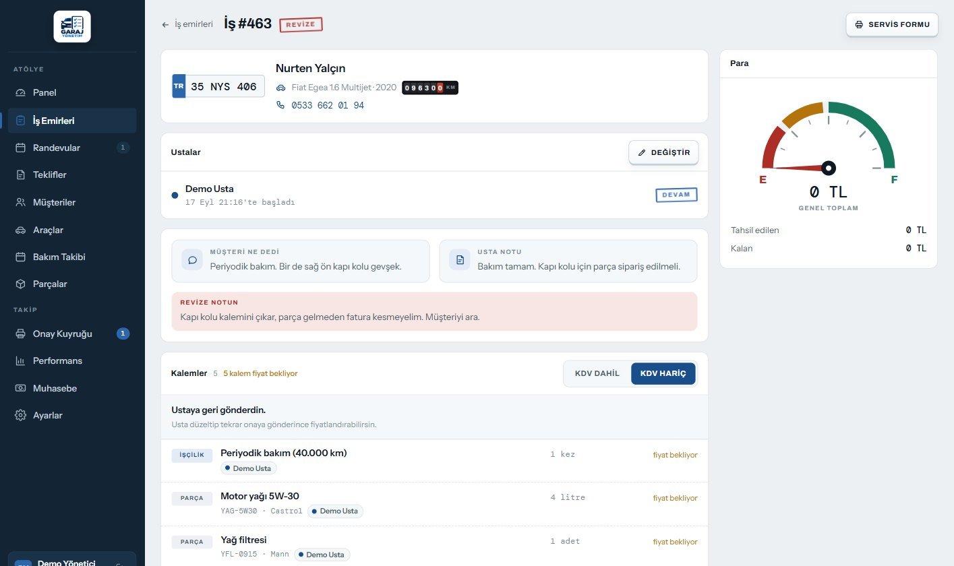Click the Bakım Takibi calendar icon
Screen dimensions: 954x566
(20, 257)
